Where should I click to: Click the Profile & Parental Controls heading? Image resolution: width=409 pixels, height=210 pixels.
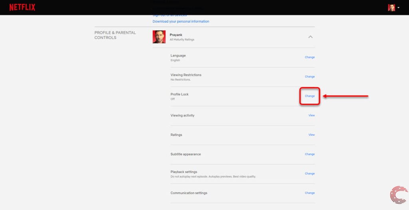pos(115,35)
